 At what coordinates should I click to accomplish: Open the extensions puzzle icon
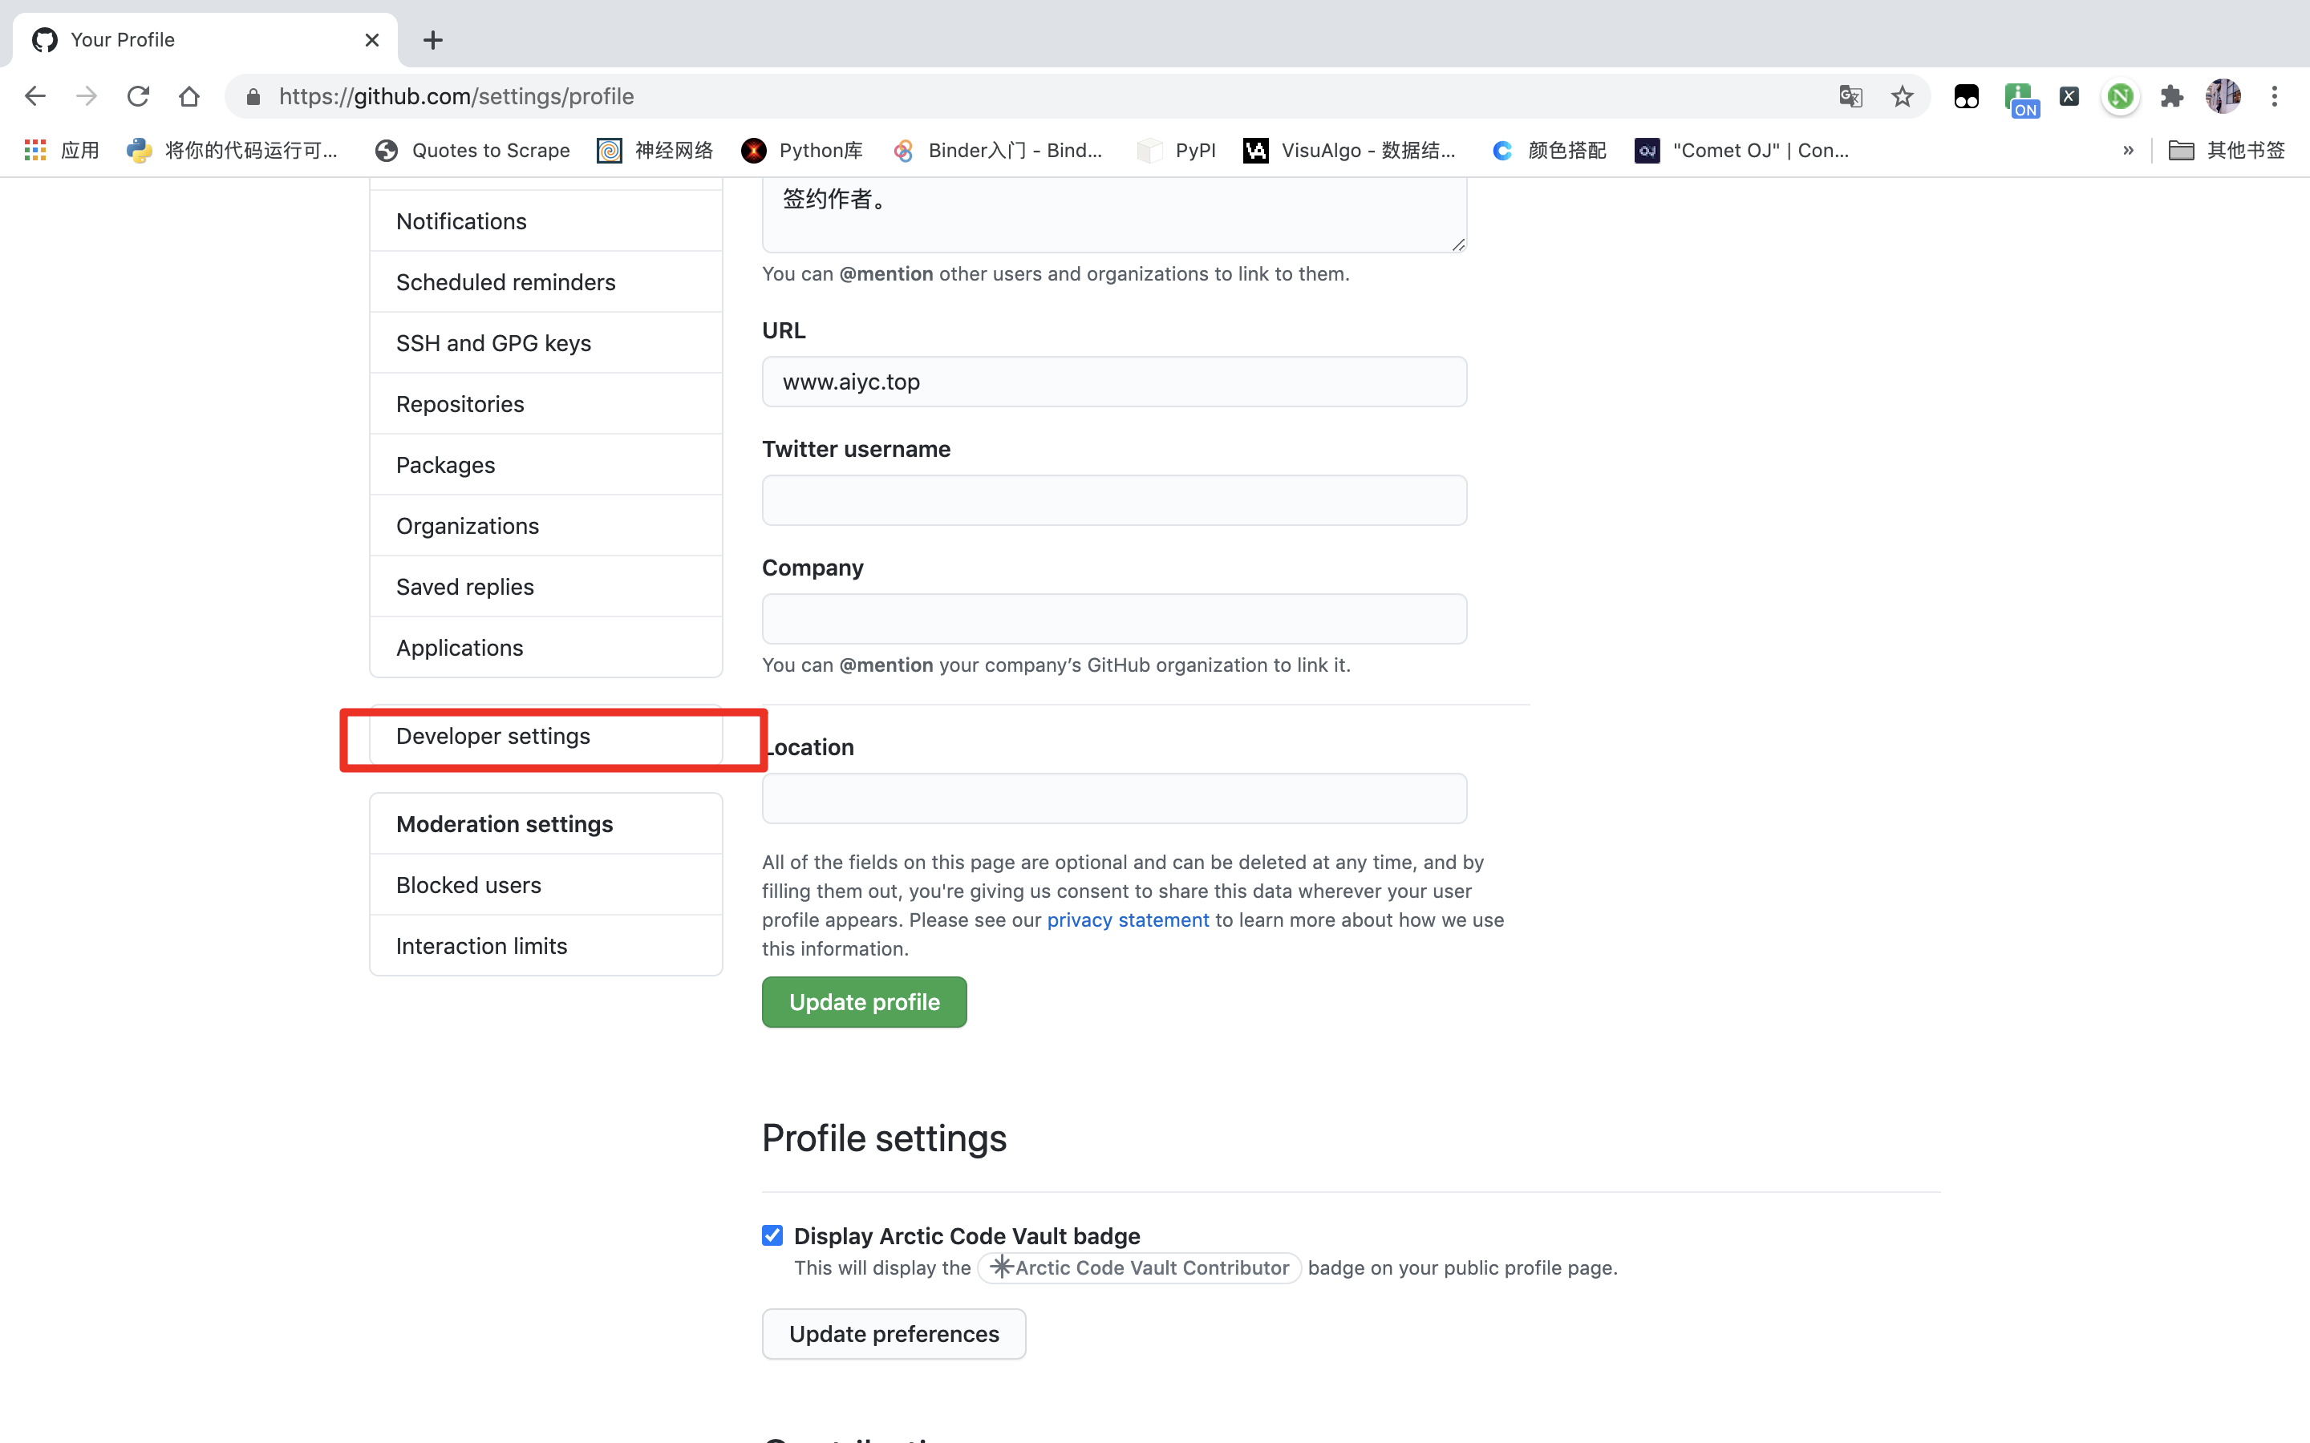click(x=2171, y=96)
